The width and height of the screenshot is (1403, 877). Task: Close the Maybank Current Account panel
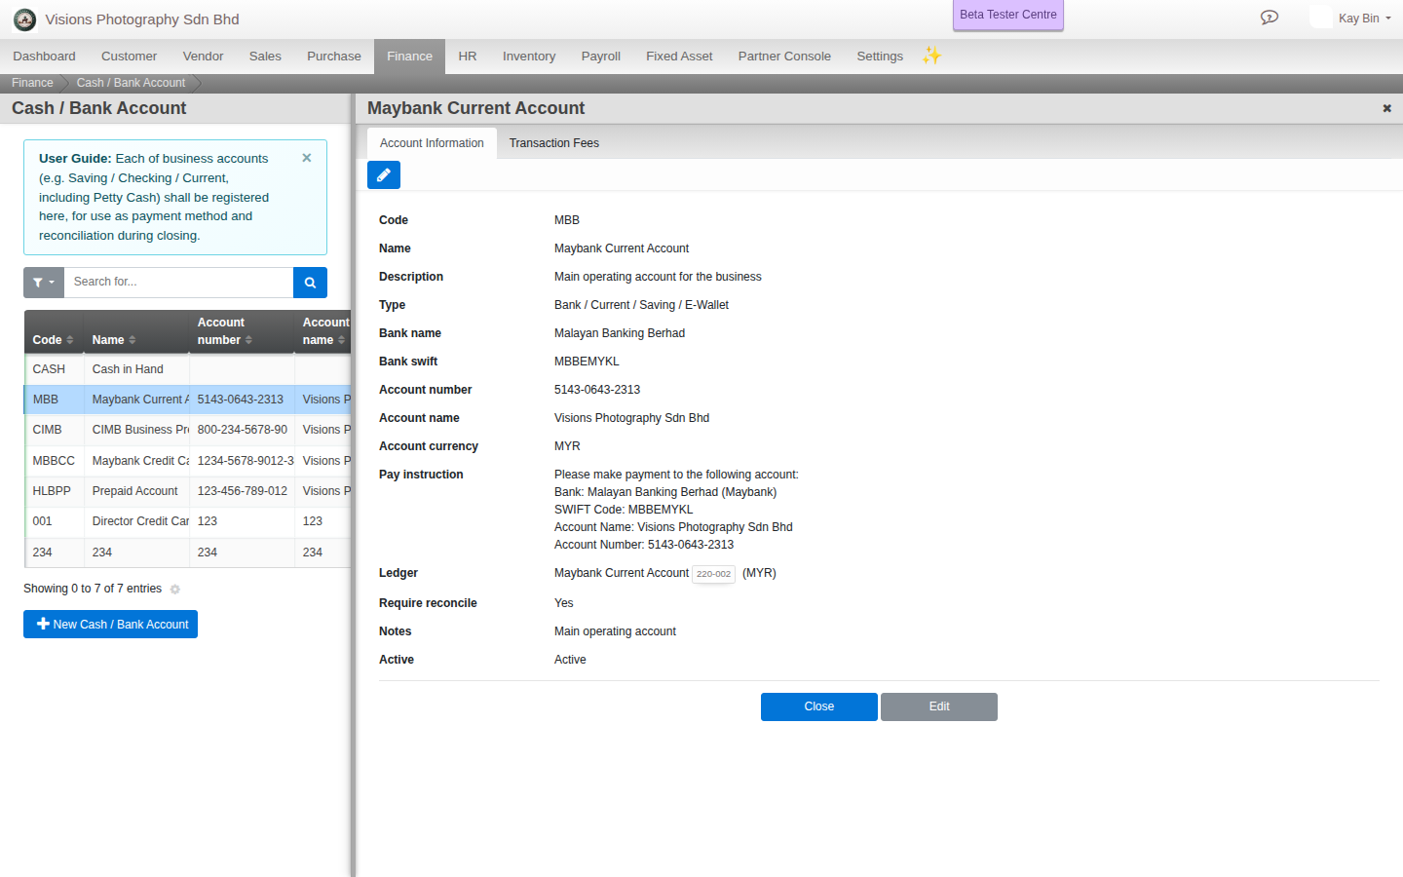point(1386,108)
